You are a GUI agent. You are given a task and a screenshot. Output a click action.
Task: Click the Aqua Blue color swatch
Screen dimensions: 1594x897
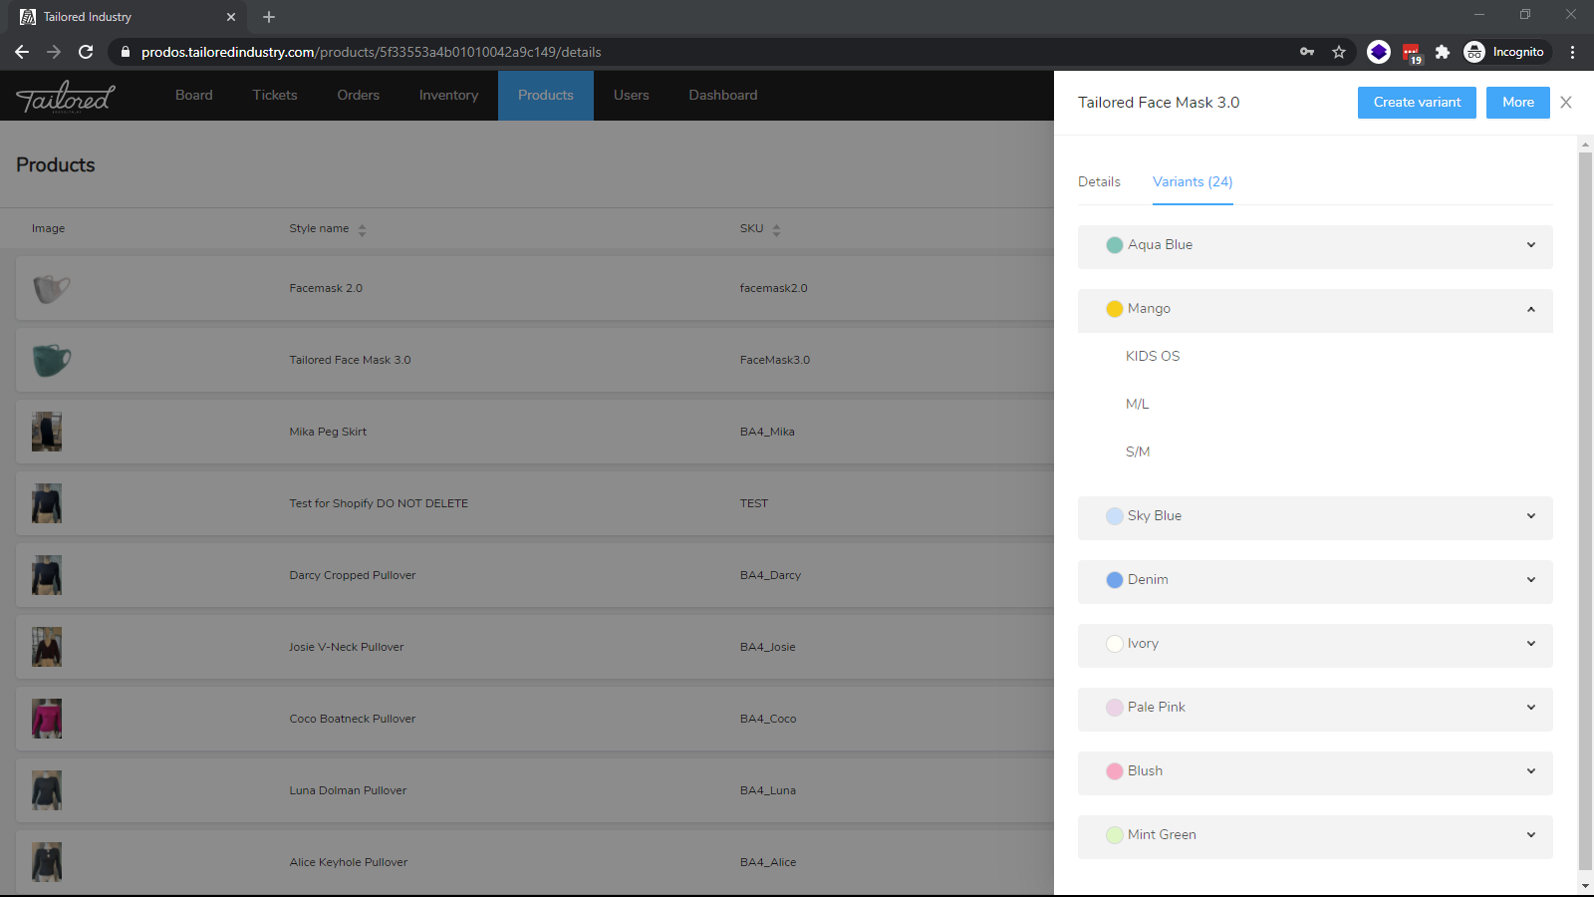click(1115, 245)
